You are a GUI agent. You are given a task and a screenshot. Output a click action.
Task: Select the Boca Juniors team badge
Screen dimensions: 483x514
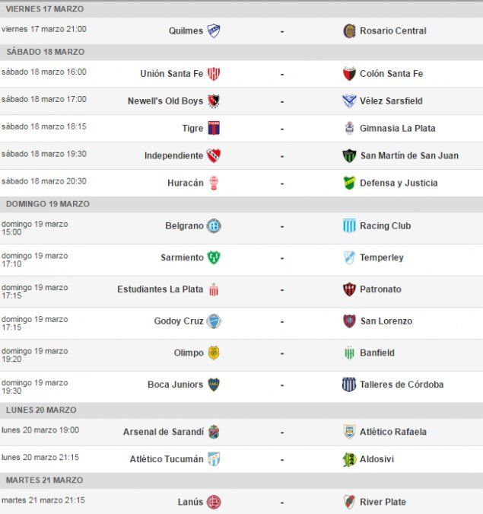click(x=214, y=385)
